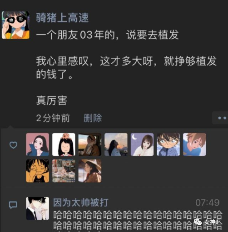The image size is (228, 232).
Task: Open poster's avatar with sunglasses
Action: (15, 25)
